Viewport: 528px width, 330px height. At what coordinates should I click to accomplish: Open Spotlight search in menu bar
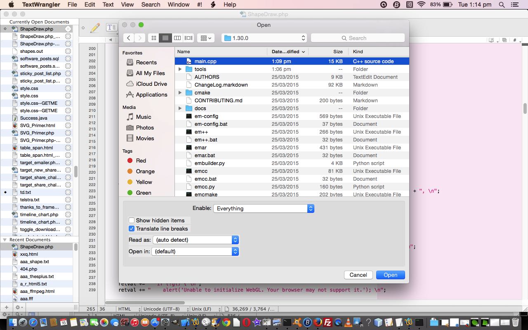coord(502,5)
